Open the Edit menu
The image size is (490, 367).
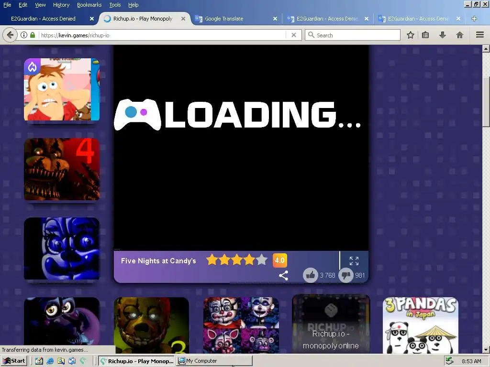(23, 5)
